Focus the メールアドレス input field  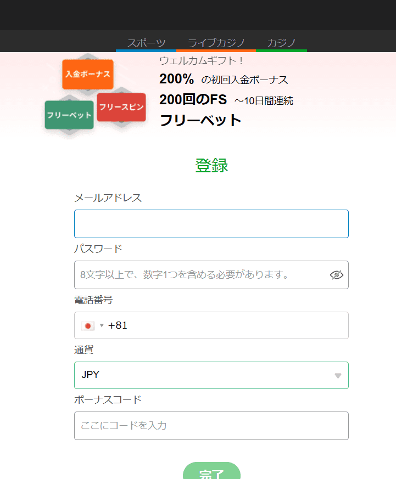pyautogui.click(x=211, y=224)
